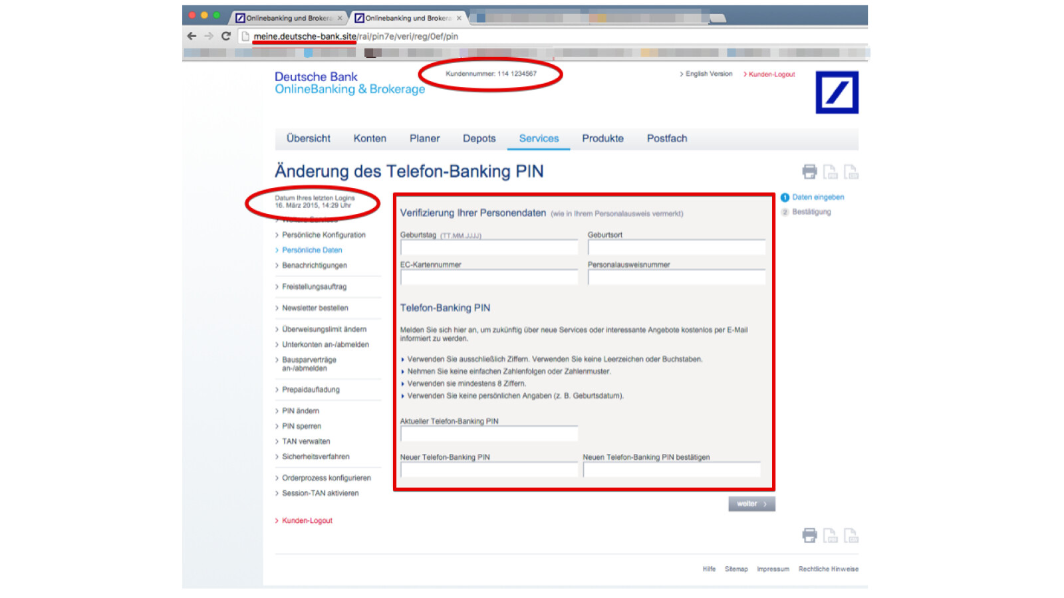Focus the EC-Kartennummer input field

[489, 277]
